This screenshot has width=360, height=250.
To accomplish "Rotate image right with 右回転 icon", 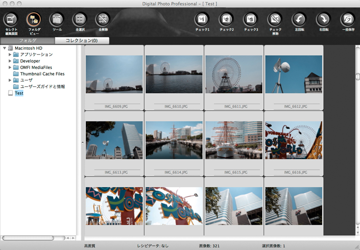I will coord(324,19).
